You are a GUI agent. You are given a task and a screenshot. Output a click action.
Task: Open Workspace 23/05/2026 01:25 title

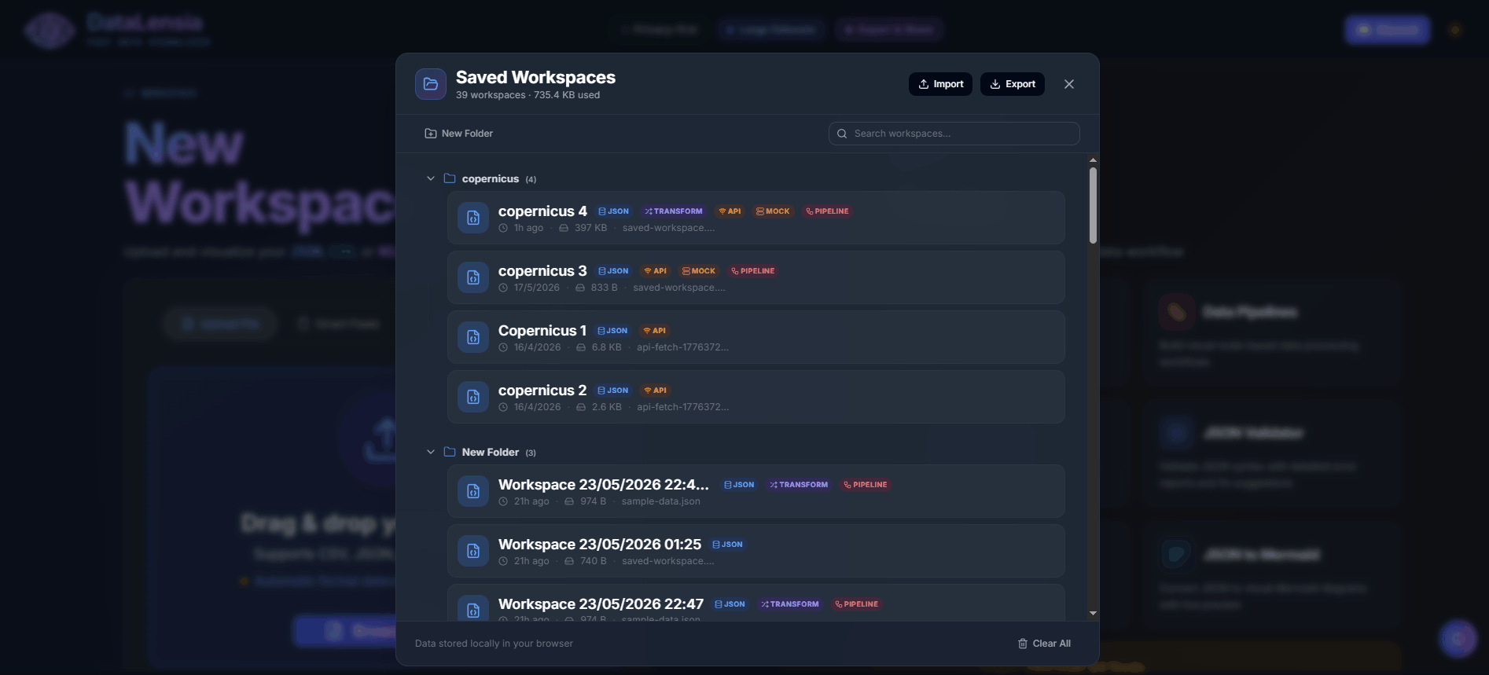(600, 545)
